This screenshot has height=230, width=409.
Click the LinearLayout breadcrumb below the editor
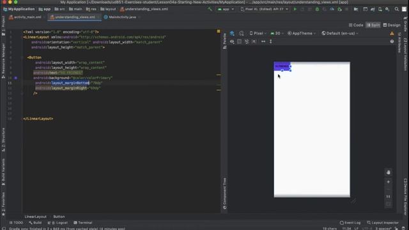[x=36, y=217]
